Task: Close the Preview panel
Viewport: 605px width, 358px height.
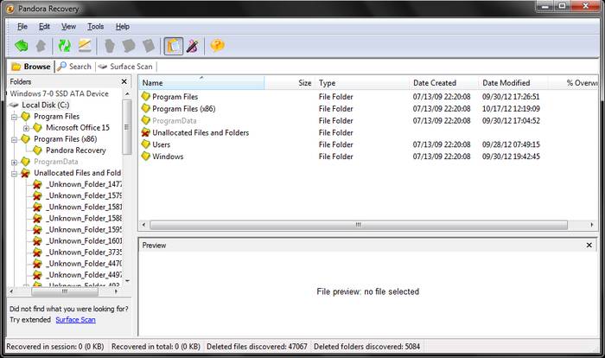Action: (x=589, y=245)
